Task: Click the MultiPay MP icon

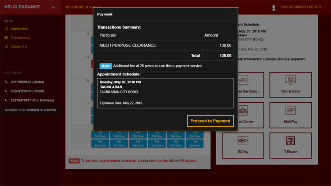Action: 290,110
